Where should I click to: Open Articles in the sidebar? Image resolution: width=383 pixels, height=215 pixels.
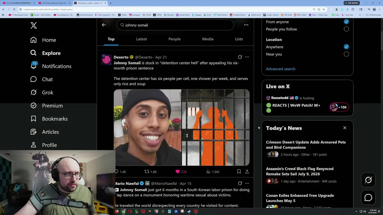(x=45, y=132)
